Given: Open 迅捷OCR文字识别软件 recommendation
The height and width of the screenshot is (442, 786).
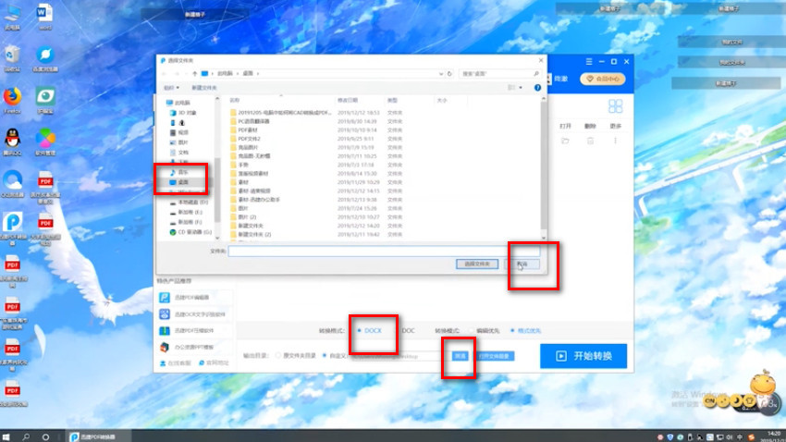Looking at the screenshot, I should (x=193, y=314).
